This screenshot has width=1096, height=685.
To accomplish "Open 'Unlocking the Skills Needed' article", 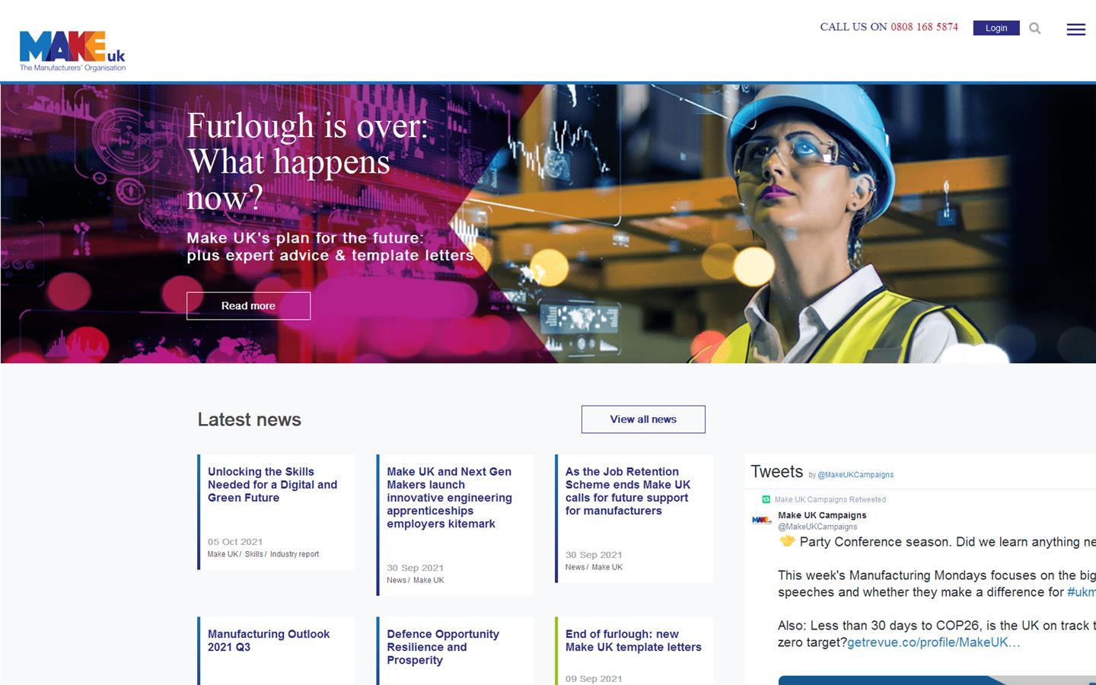I will click(272, 484).
